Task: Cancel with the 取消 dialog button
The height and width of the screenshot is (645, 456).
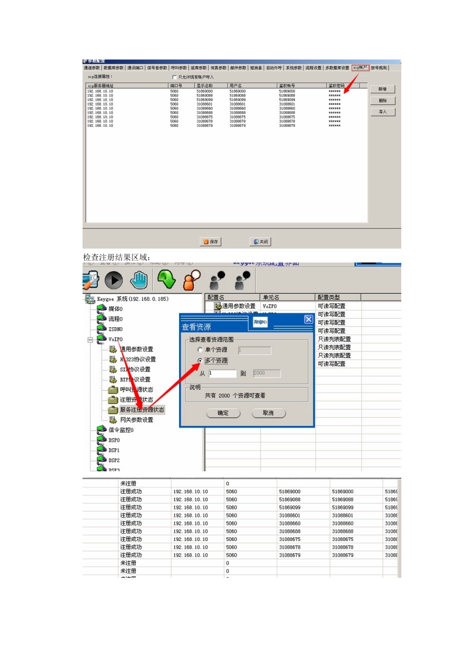Action: pos(268,413)
